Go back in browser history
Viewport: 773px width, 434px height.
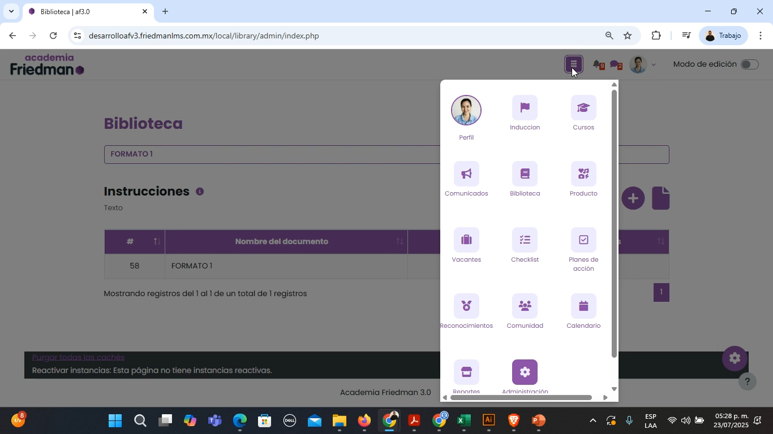[x=12, y=36]
